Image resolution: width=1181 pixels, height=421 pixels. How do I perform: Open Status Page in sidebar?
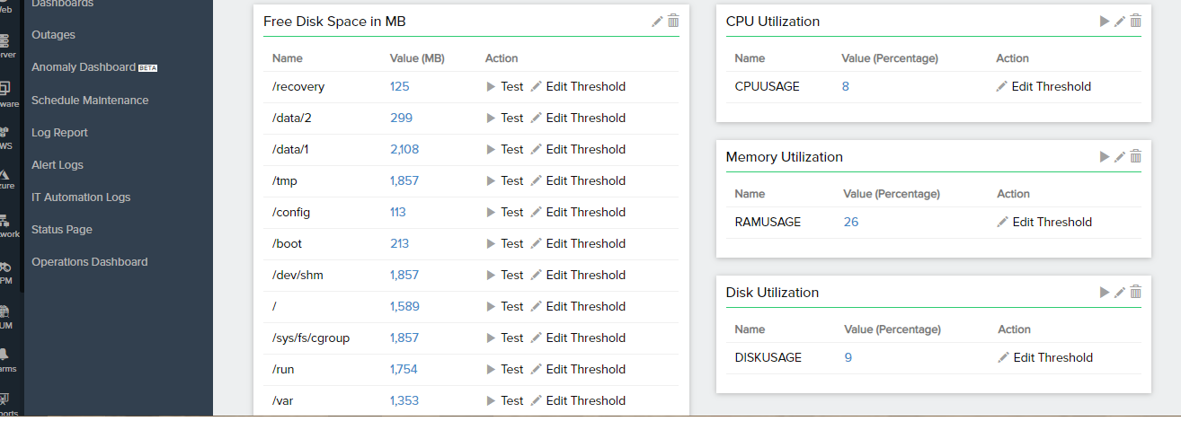(62, 230)
